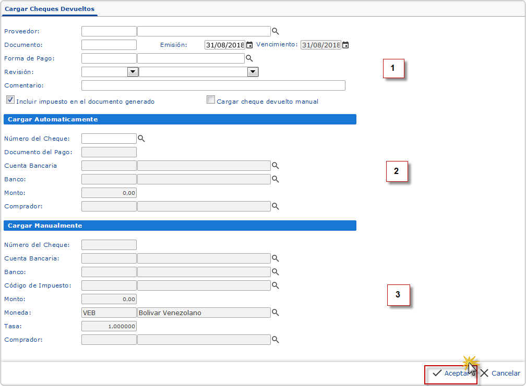Expand the first Revisión dropdown
526x386 pixels.
pyautogui.click(x=133, y=72)
